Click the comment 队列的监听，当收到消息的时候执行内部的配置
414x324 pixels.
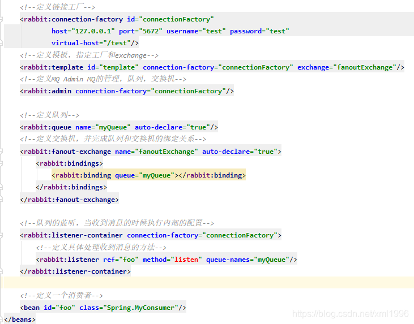pos(117,223)
